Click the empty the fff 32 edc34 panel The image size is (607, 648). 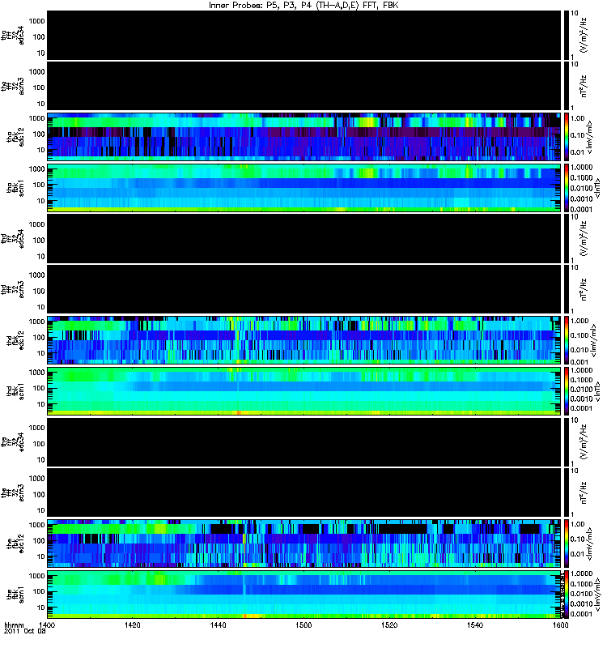click(304, 442)
